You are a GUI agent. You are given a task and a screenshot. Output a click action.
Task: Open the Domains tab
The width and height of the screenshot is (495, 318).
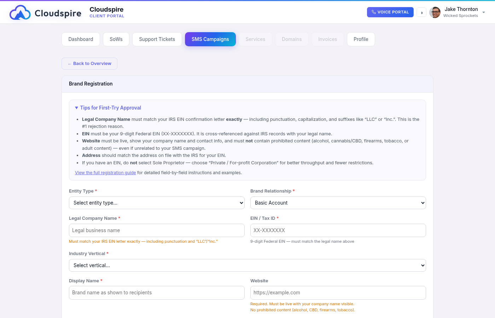pyautogui.click(x=292, y=39)
